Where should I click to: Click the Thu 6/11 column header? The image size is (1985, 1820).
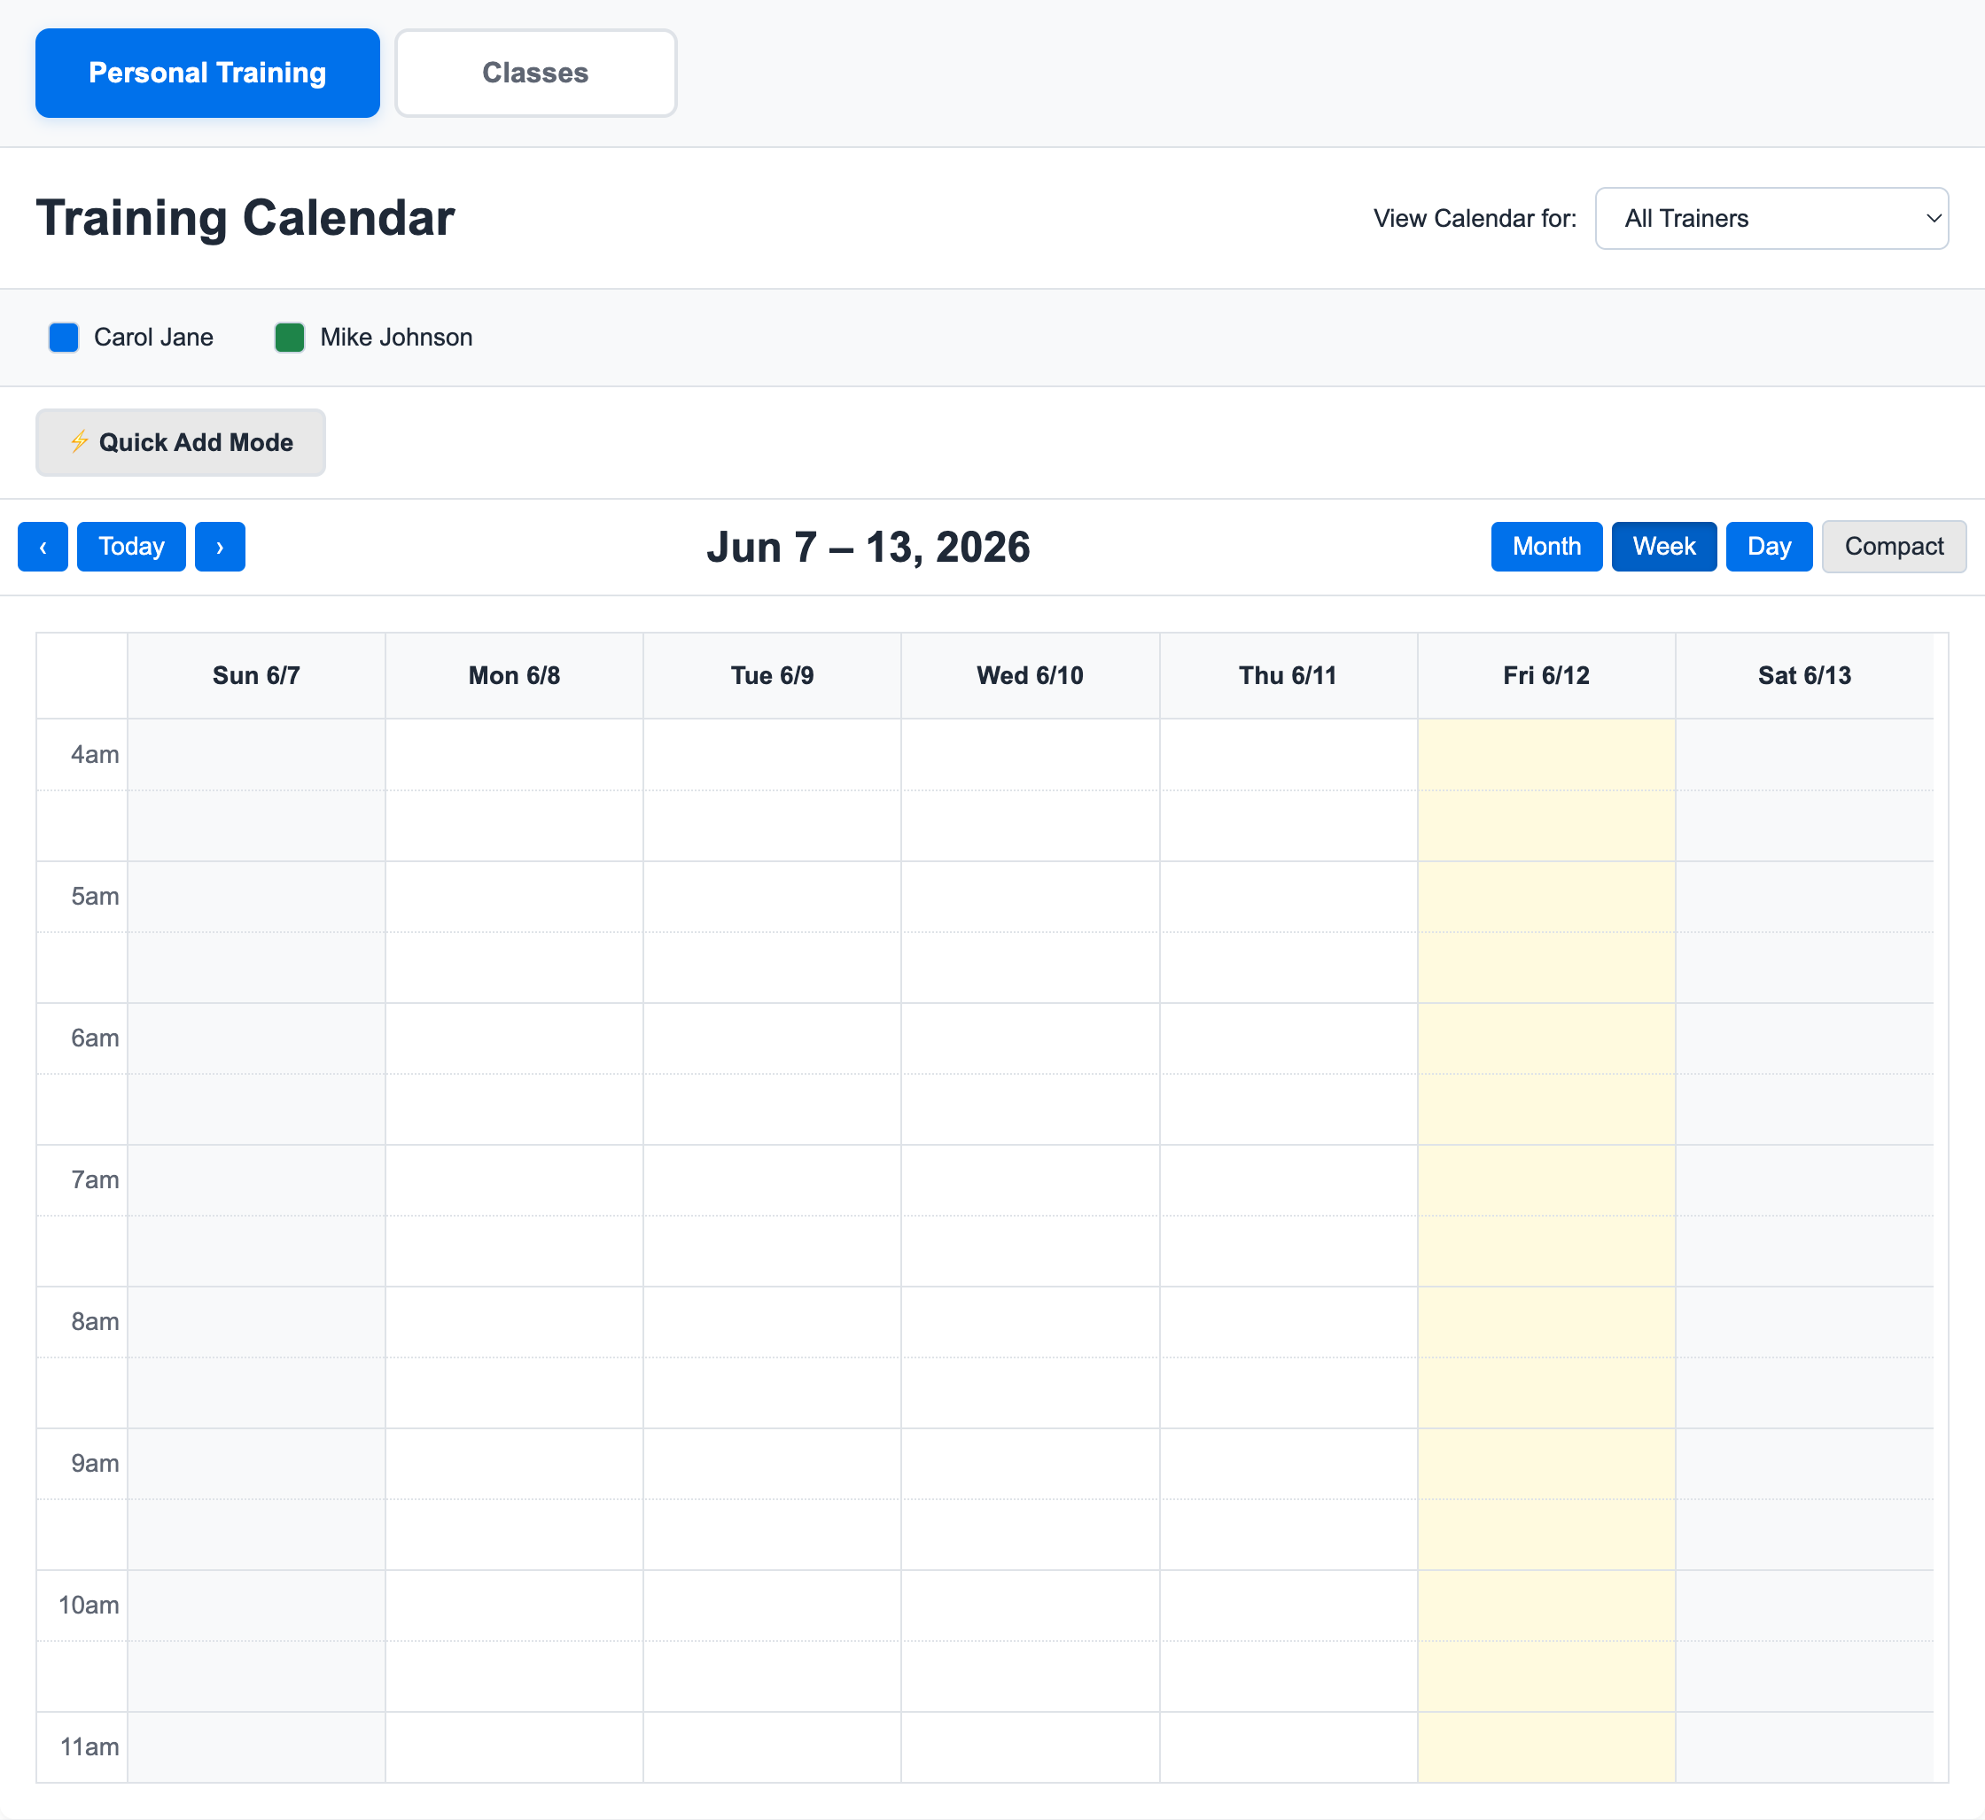(1288, 675)
